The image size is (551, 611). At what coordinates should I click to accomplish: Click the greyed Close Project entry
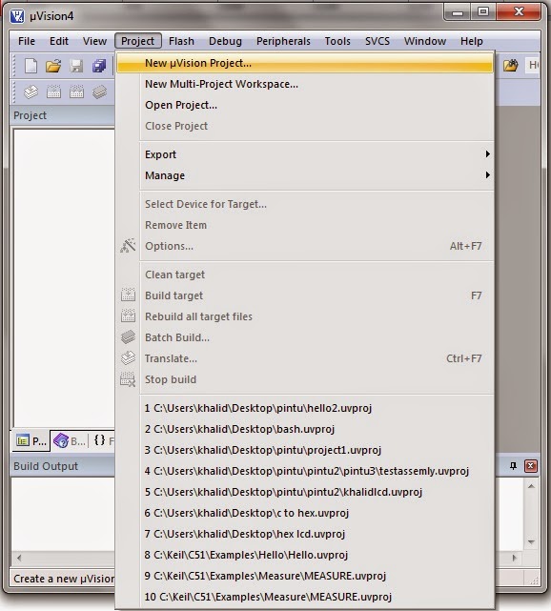click(305, 126)
